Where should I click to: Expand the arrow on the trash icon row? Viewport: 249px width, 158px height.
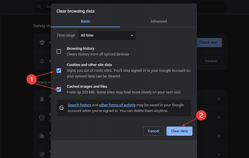pyautogui.click(x=219, y=99)
